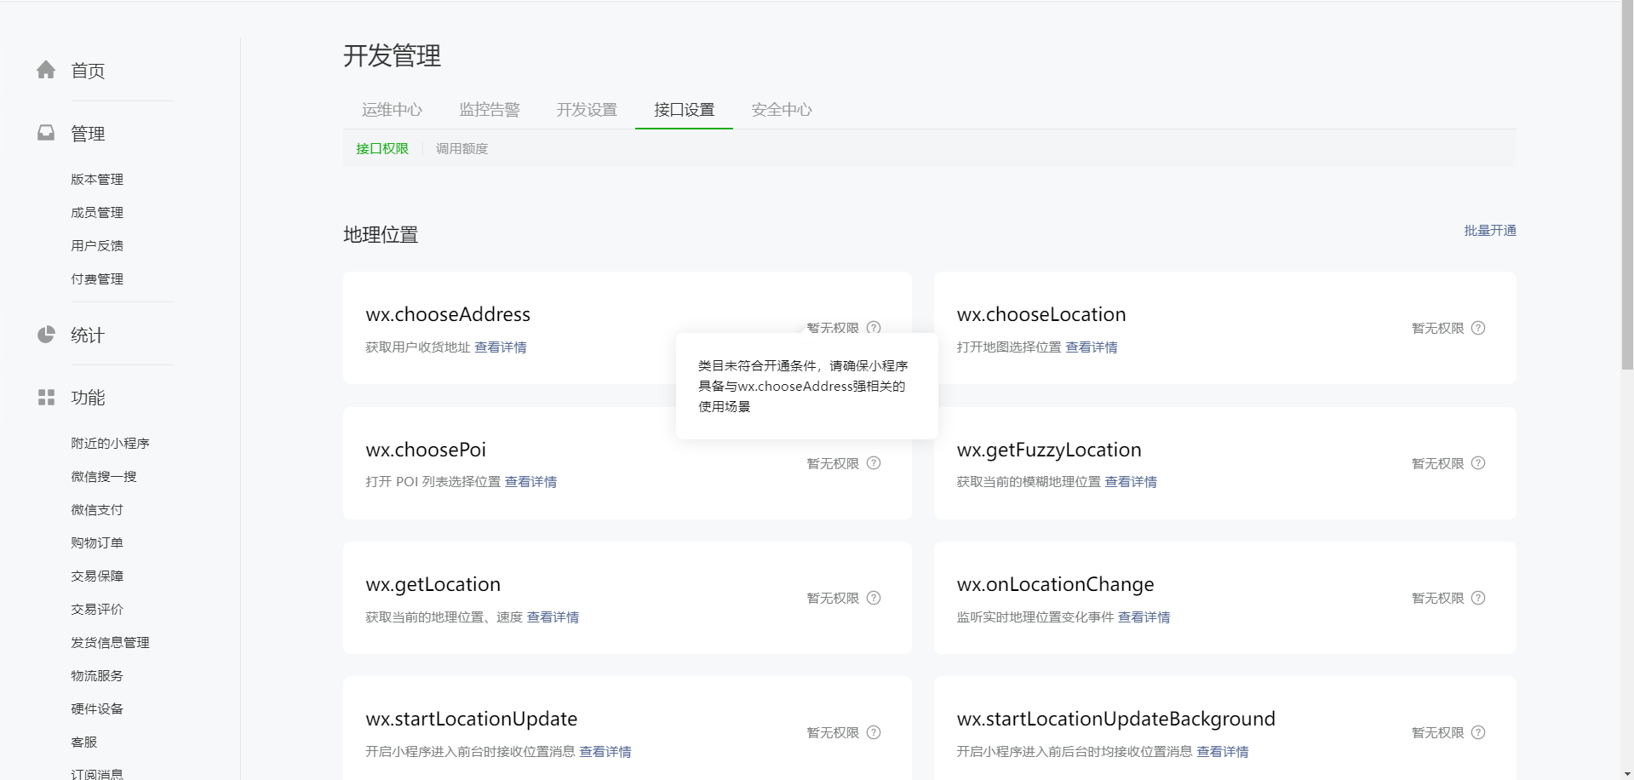Open 查看详情 link under wx.getLocation

coord(553,617)
